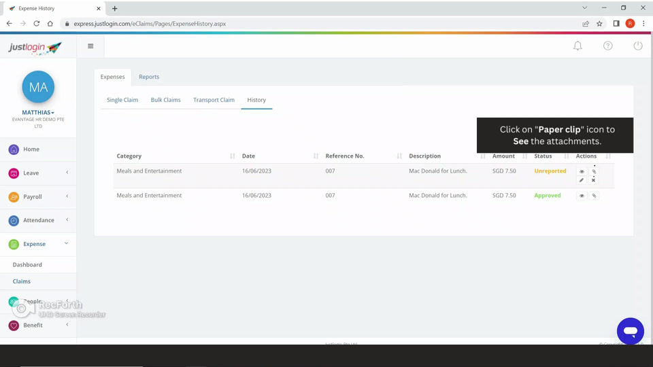Bookmark this page with star icon
The image size is (653, 367).
pos(599,24)
